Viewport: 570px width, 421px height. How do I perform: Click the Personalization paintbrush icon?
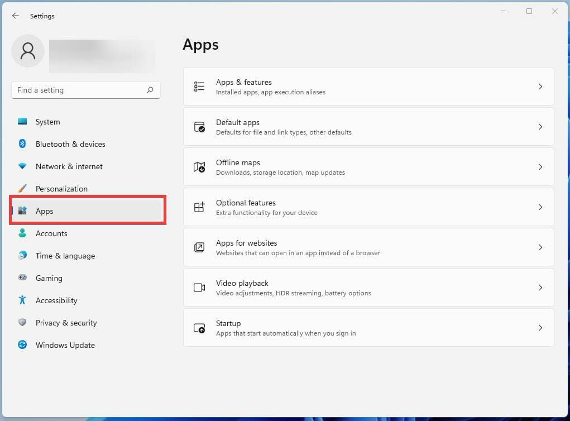click(22, 189)
